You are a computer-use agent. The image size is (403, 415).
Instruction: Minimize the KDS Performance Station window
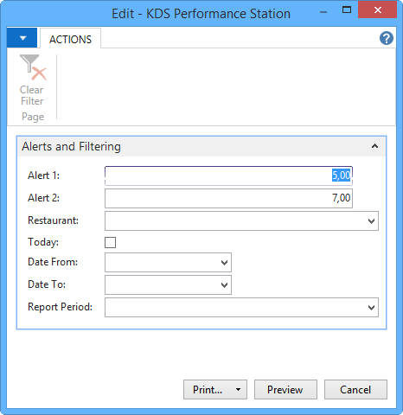point(323,12)
